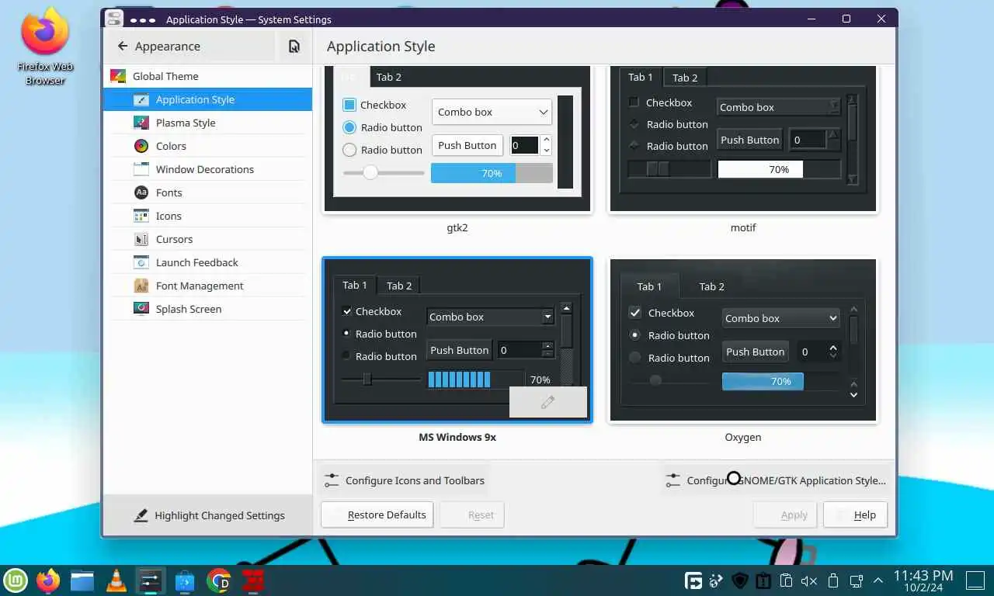
Task: Select the Oxygen style thumbnail
Action: tap(743, 340)
